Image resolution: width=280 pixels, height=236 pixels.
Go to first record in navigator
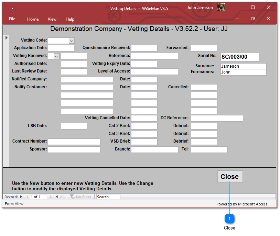21,197
